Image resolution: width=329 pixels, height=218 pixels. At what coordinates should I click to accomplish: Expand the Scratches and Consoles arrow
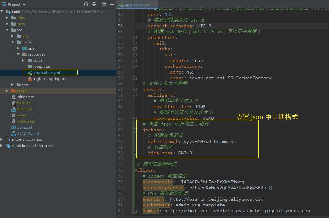point(2,145)
